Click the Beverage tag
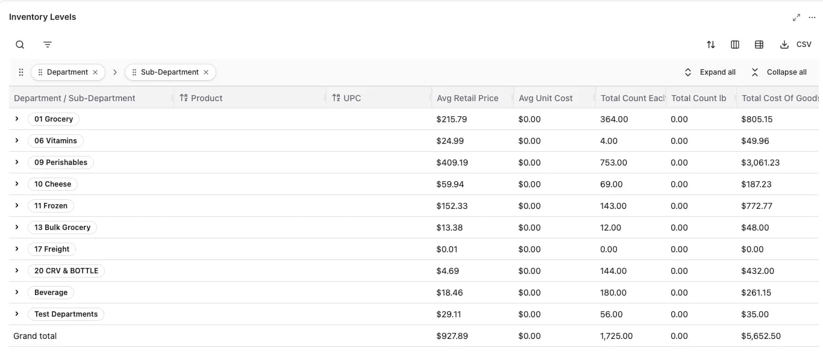Viewport: 823px width, 354px height. pyautogui.click(x=51, y=293)
